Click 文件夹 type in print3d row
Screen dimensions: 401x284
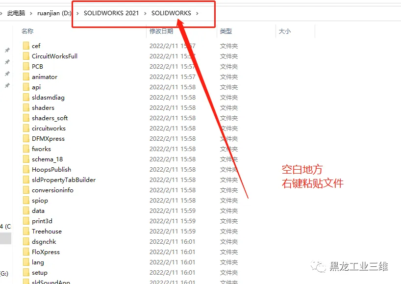point(229,221)
